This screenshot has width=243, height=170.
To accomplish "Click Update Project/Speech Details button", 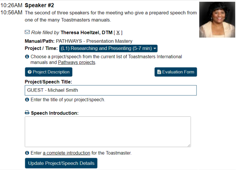I will (61, 163).
